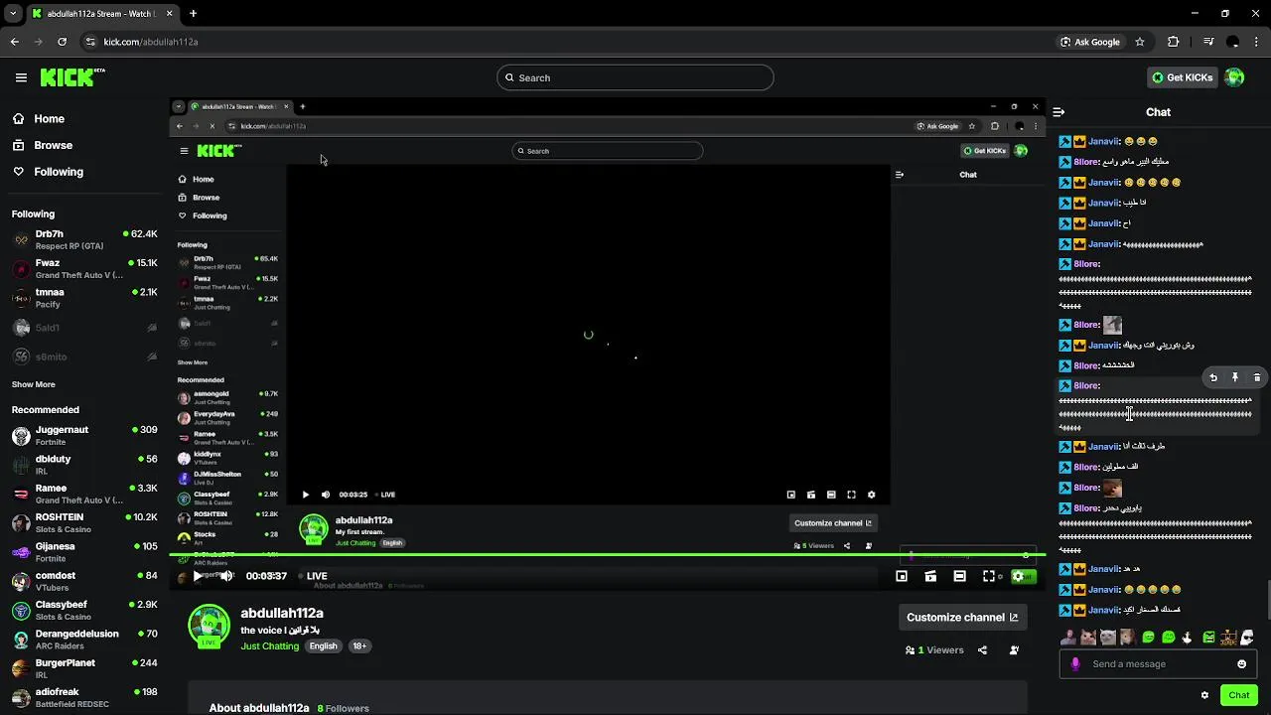Viewport: 1271px width, 715px height.
Task: Click the Get KICKs button
Action: point(1182,77)
